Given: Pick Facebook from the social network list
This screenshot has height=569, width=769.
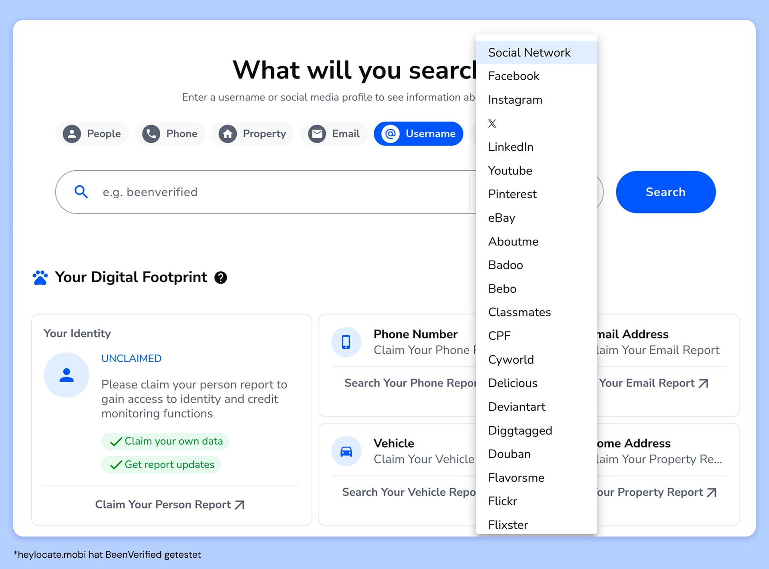Looking at the screenshot, I should pyautogui.click(x=536, y=76).
